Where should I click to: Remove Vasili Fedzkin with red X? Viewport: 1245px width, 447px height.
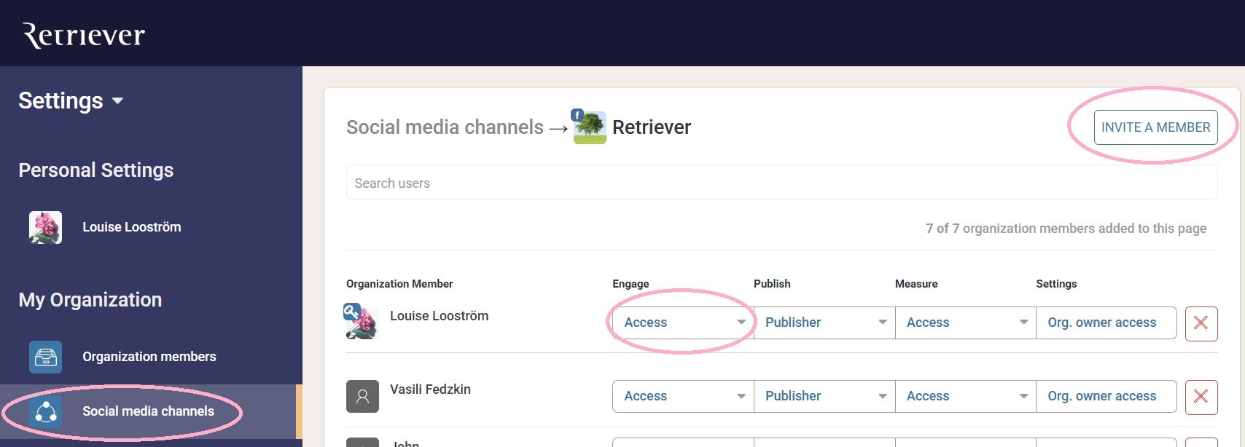[x=1201, y=397]
